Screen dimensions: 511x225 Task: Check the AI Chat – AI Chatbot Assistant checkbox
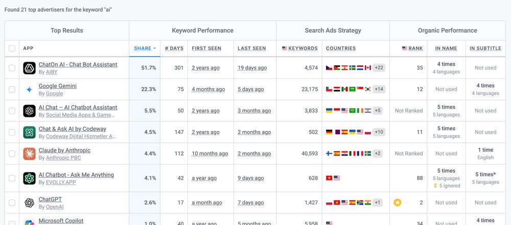pyautogui.click(x=12, y=111)
